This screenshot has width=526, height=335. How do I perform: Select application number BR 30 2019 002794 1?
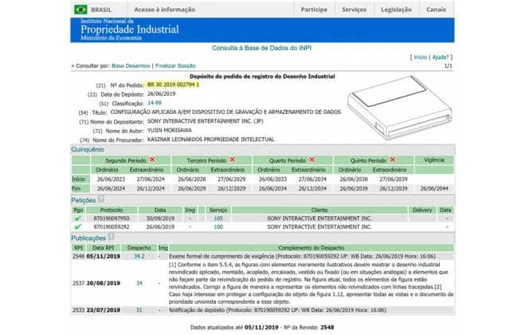tap(173, 85)
